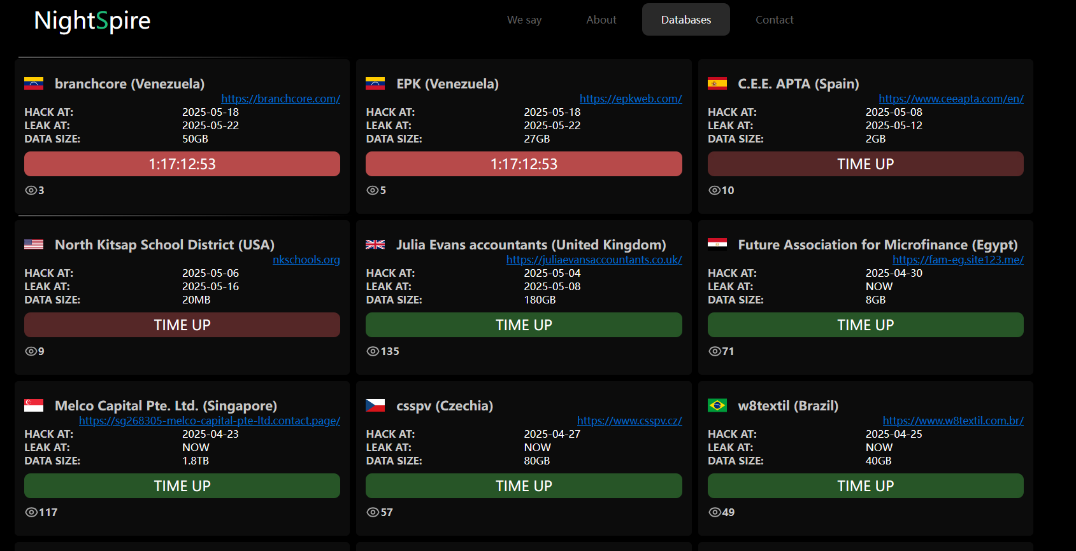Select EPK (Venezuela) title

pyautogui.click(x=447, y=83)
